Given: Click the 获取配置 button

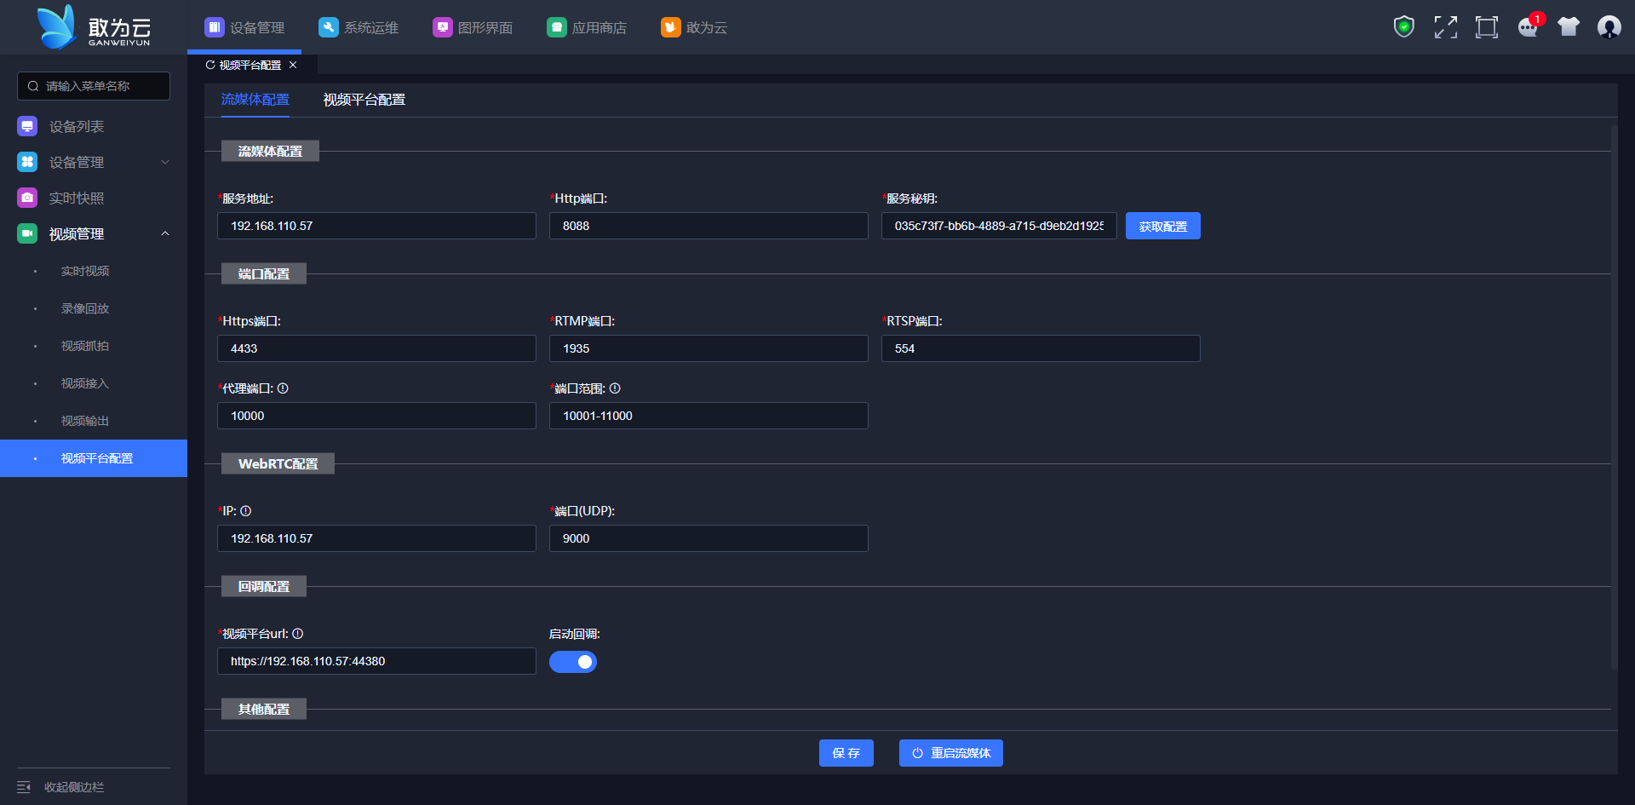Looking at the screenshot, I should [x=1162, y=226].
